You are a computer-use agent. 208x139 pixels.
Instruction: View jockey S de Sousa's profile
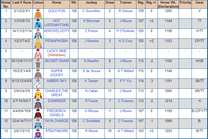[x=91, y=71]
